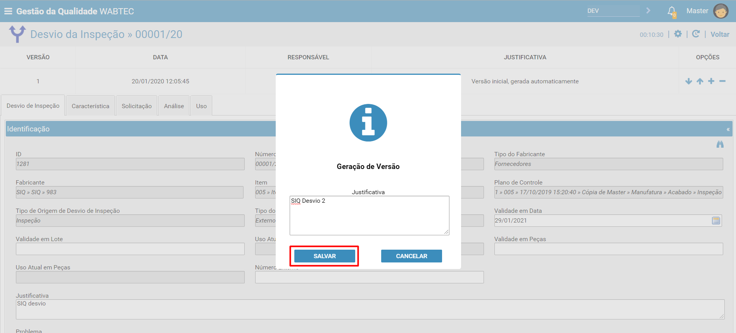Click the Fabricante field

[x=130, y=192]
